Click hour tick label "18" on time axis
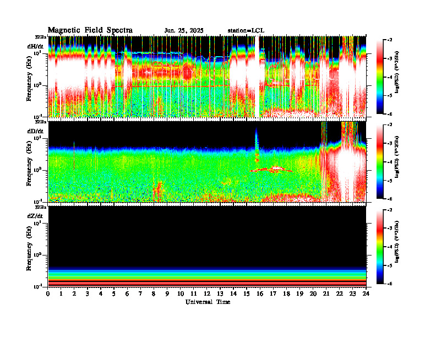This screenshot has height=337, width=436. [286, 293]
